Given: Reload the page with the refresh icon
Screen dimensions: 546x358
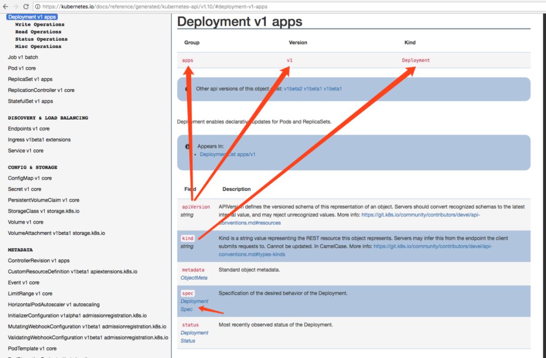Looking at the screenshot, I should click(26, 6).
